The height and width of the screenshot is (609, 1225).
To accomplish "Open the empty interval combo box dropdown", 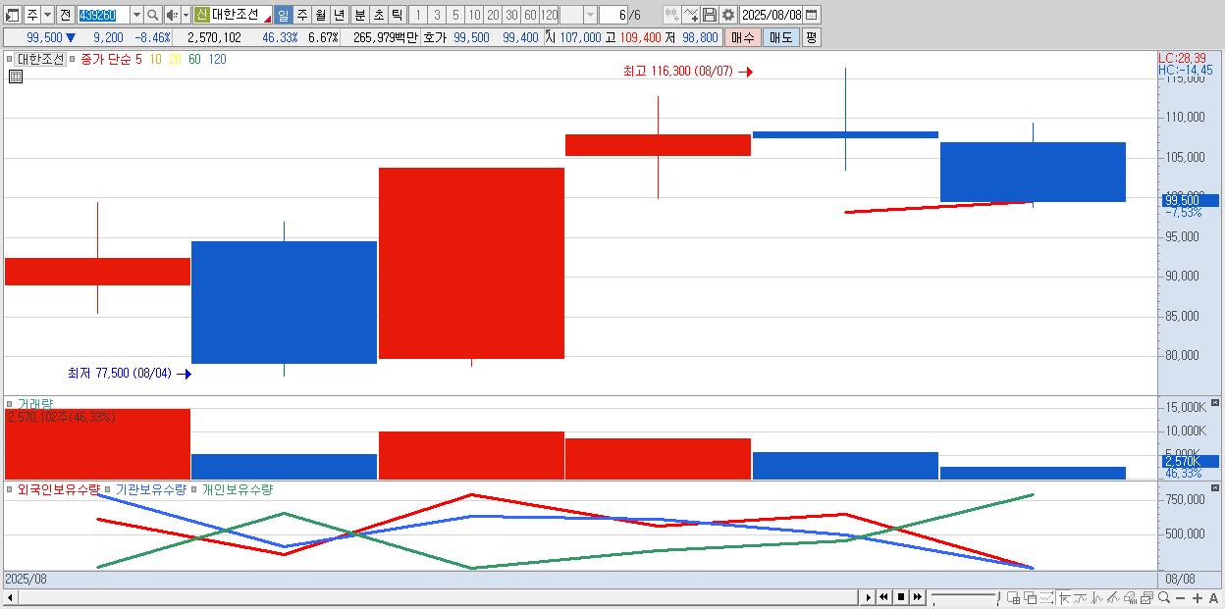I will [590, 15].
